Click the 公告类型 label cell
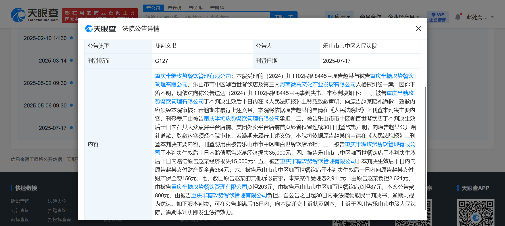505x226 pixels. click(x=118, y=46)
